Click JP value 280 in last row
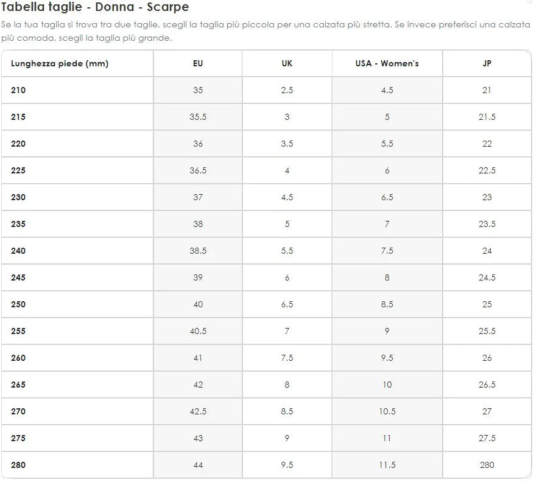 coord(487,465)
